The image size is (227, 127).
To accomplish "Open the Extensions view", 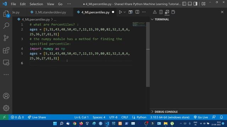I will click(x=6, y=50).
